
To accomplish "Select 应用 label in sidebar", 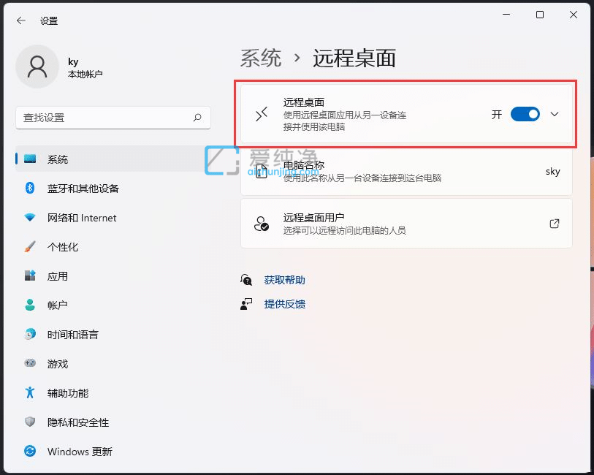I will pos(58,275).
